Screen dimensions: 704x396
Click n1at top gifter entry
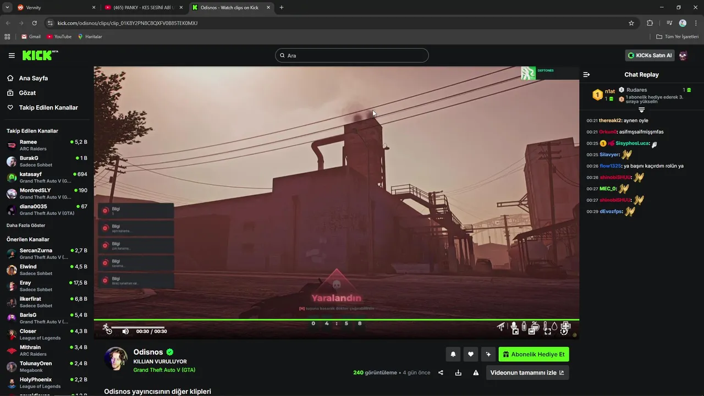[603, 95]
